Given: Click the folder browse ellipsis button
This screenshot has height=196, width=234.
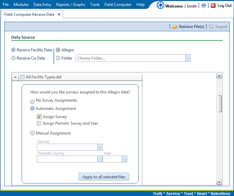Looking at the screenshot, I should click(x=188, y=58).
